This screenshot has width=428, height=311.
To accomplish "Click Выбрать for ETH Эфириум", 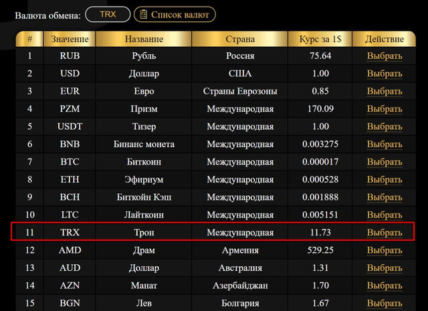I will click(x=385, y=179).
